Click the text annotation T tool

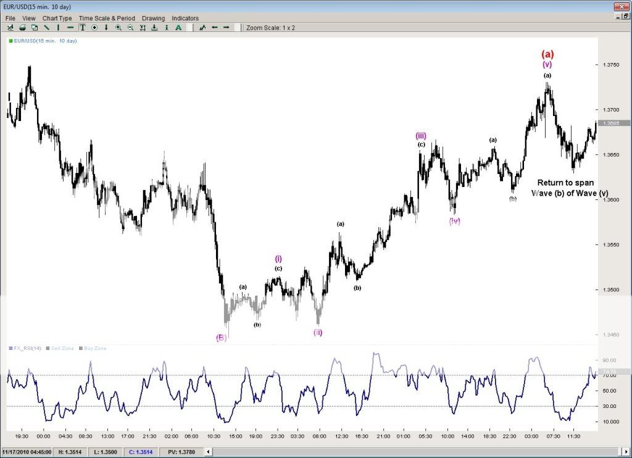82,28
